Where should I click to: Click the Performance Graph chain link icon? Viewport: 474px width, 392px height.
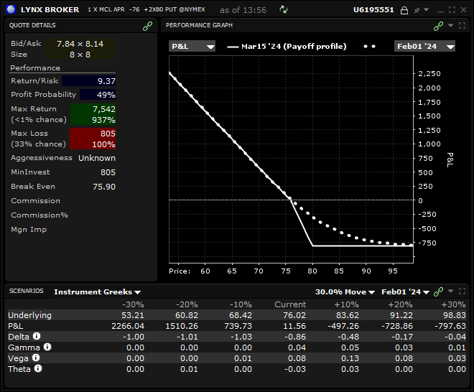click(438, 25)
